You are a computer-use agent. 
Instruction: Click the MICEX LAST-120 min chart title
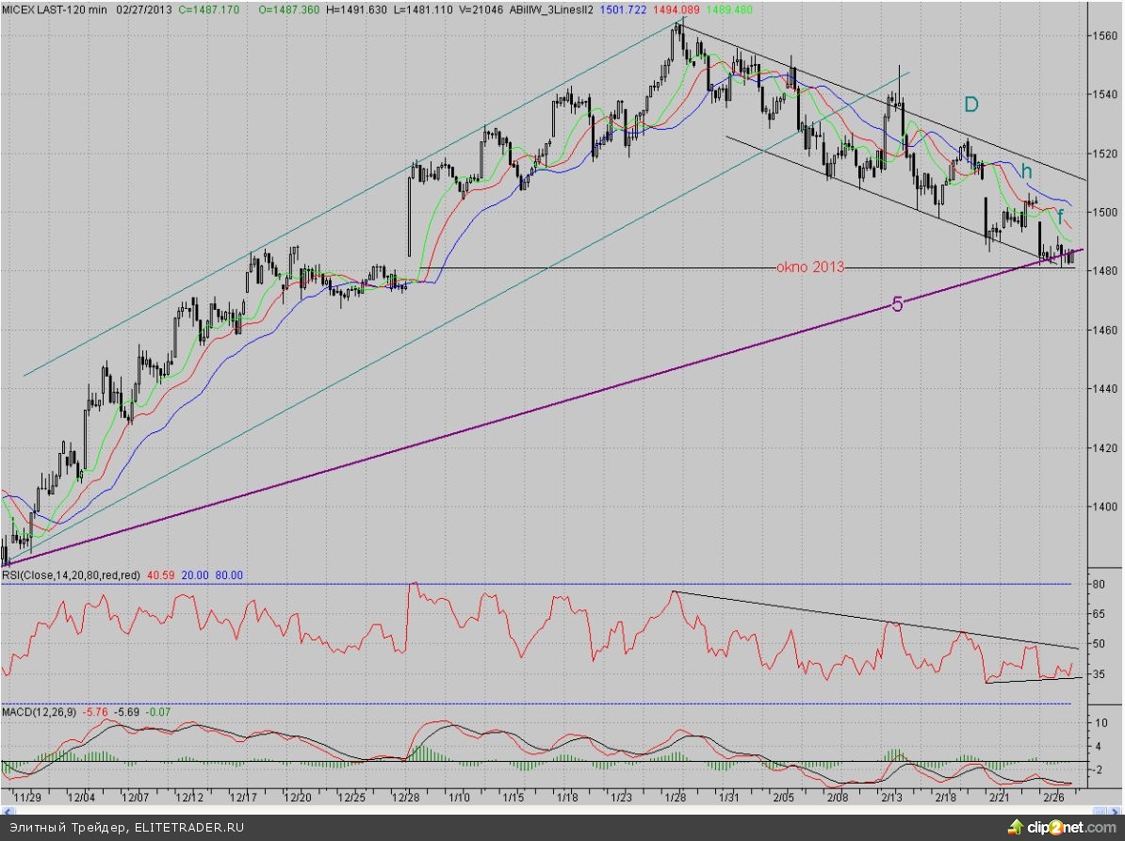pyautogui.click(x=55, y=7)
